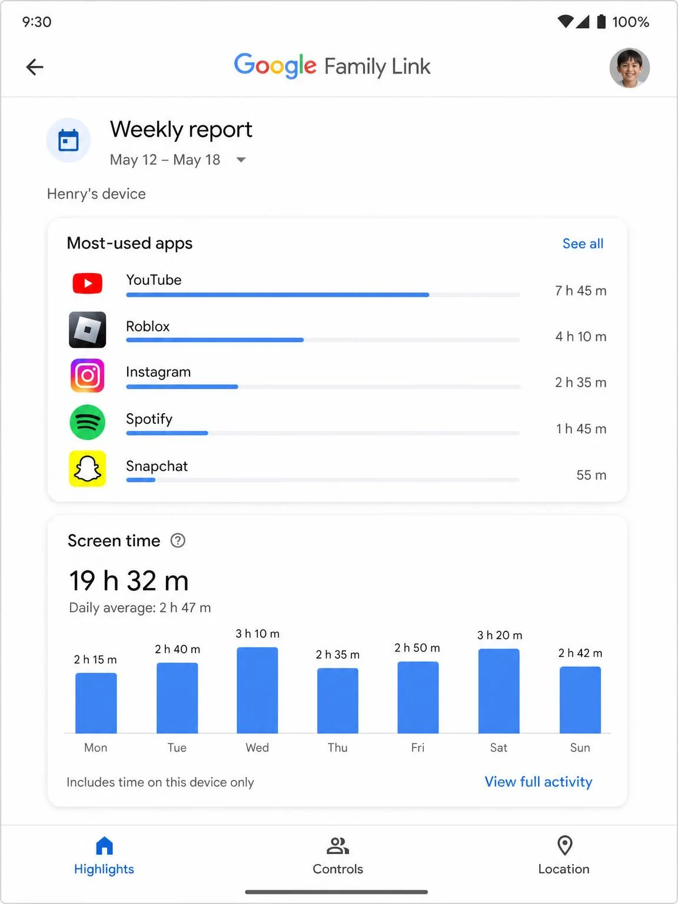678x904 pixels.
Task: Tap the Snapchat app name
Action: [x=157, y=466]
